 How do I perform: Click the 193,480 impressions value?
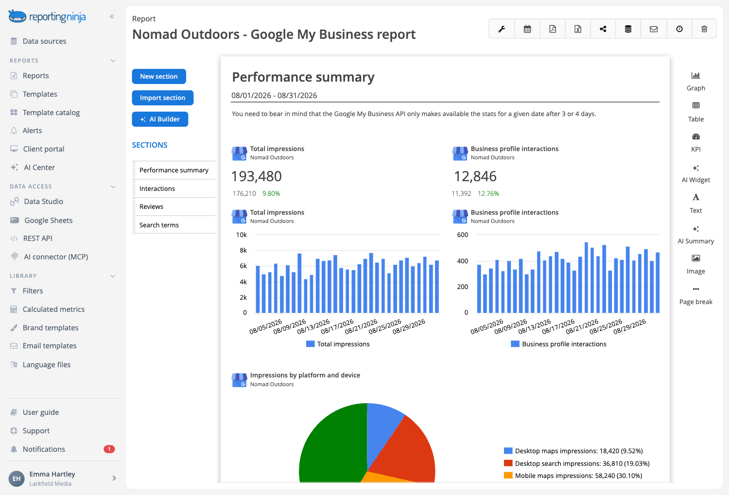[257, 176]
